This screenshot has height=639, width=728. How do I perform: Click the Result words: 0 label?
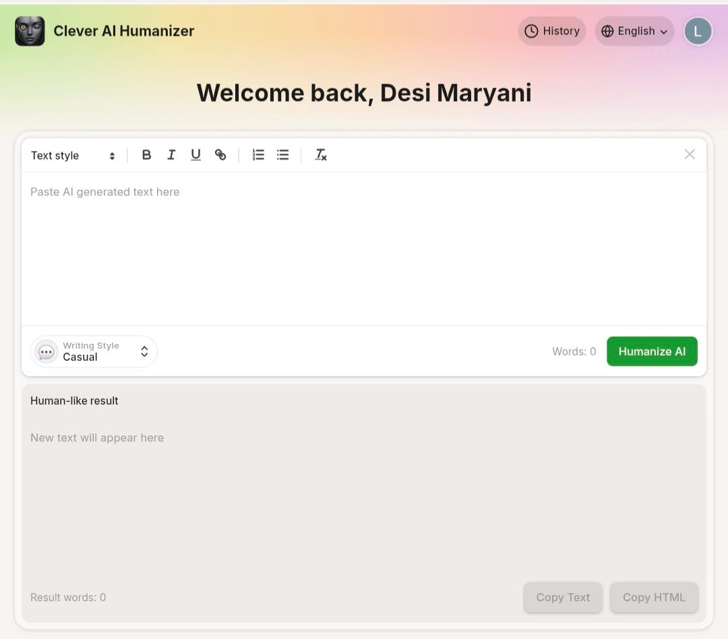68,597
